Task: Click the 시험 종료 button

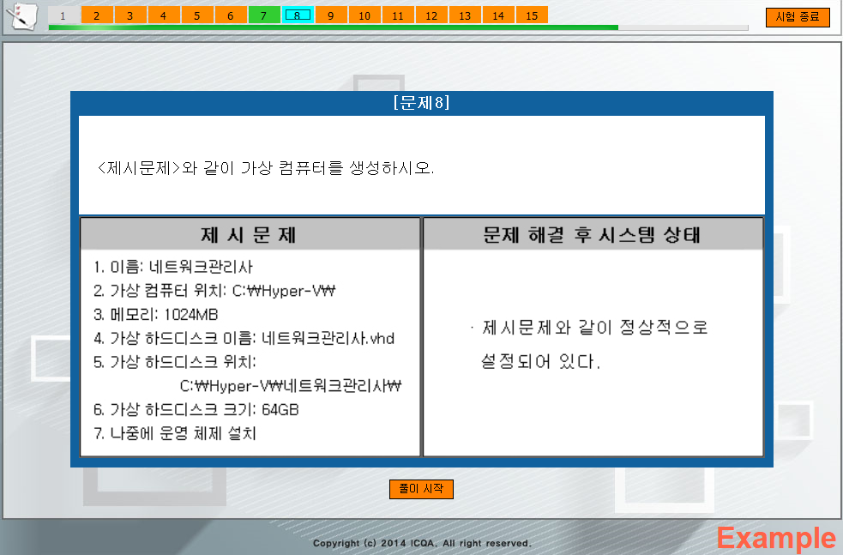Action: 798,17
